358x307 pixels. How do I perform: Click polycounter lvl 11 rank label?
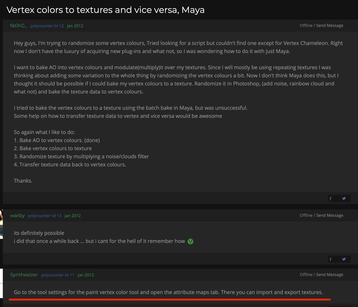pos(58,275)
